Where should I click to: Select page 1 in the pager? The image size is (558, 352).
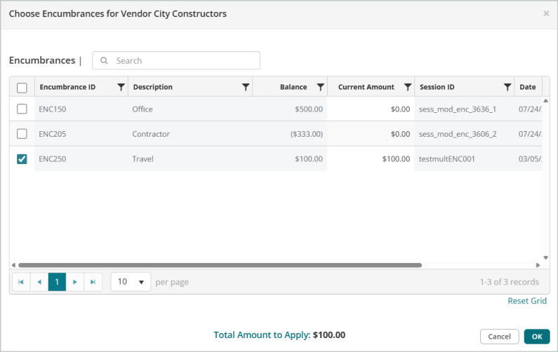pos(57,282)
